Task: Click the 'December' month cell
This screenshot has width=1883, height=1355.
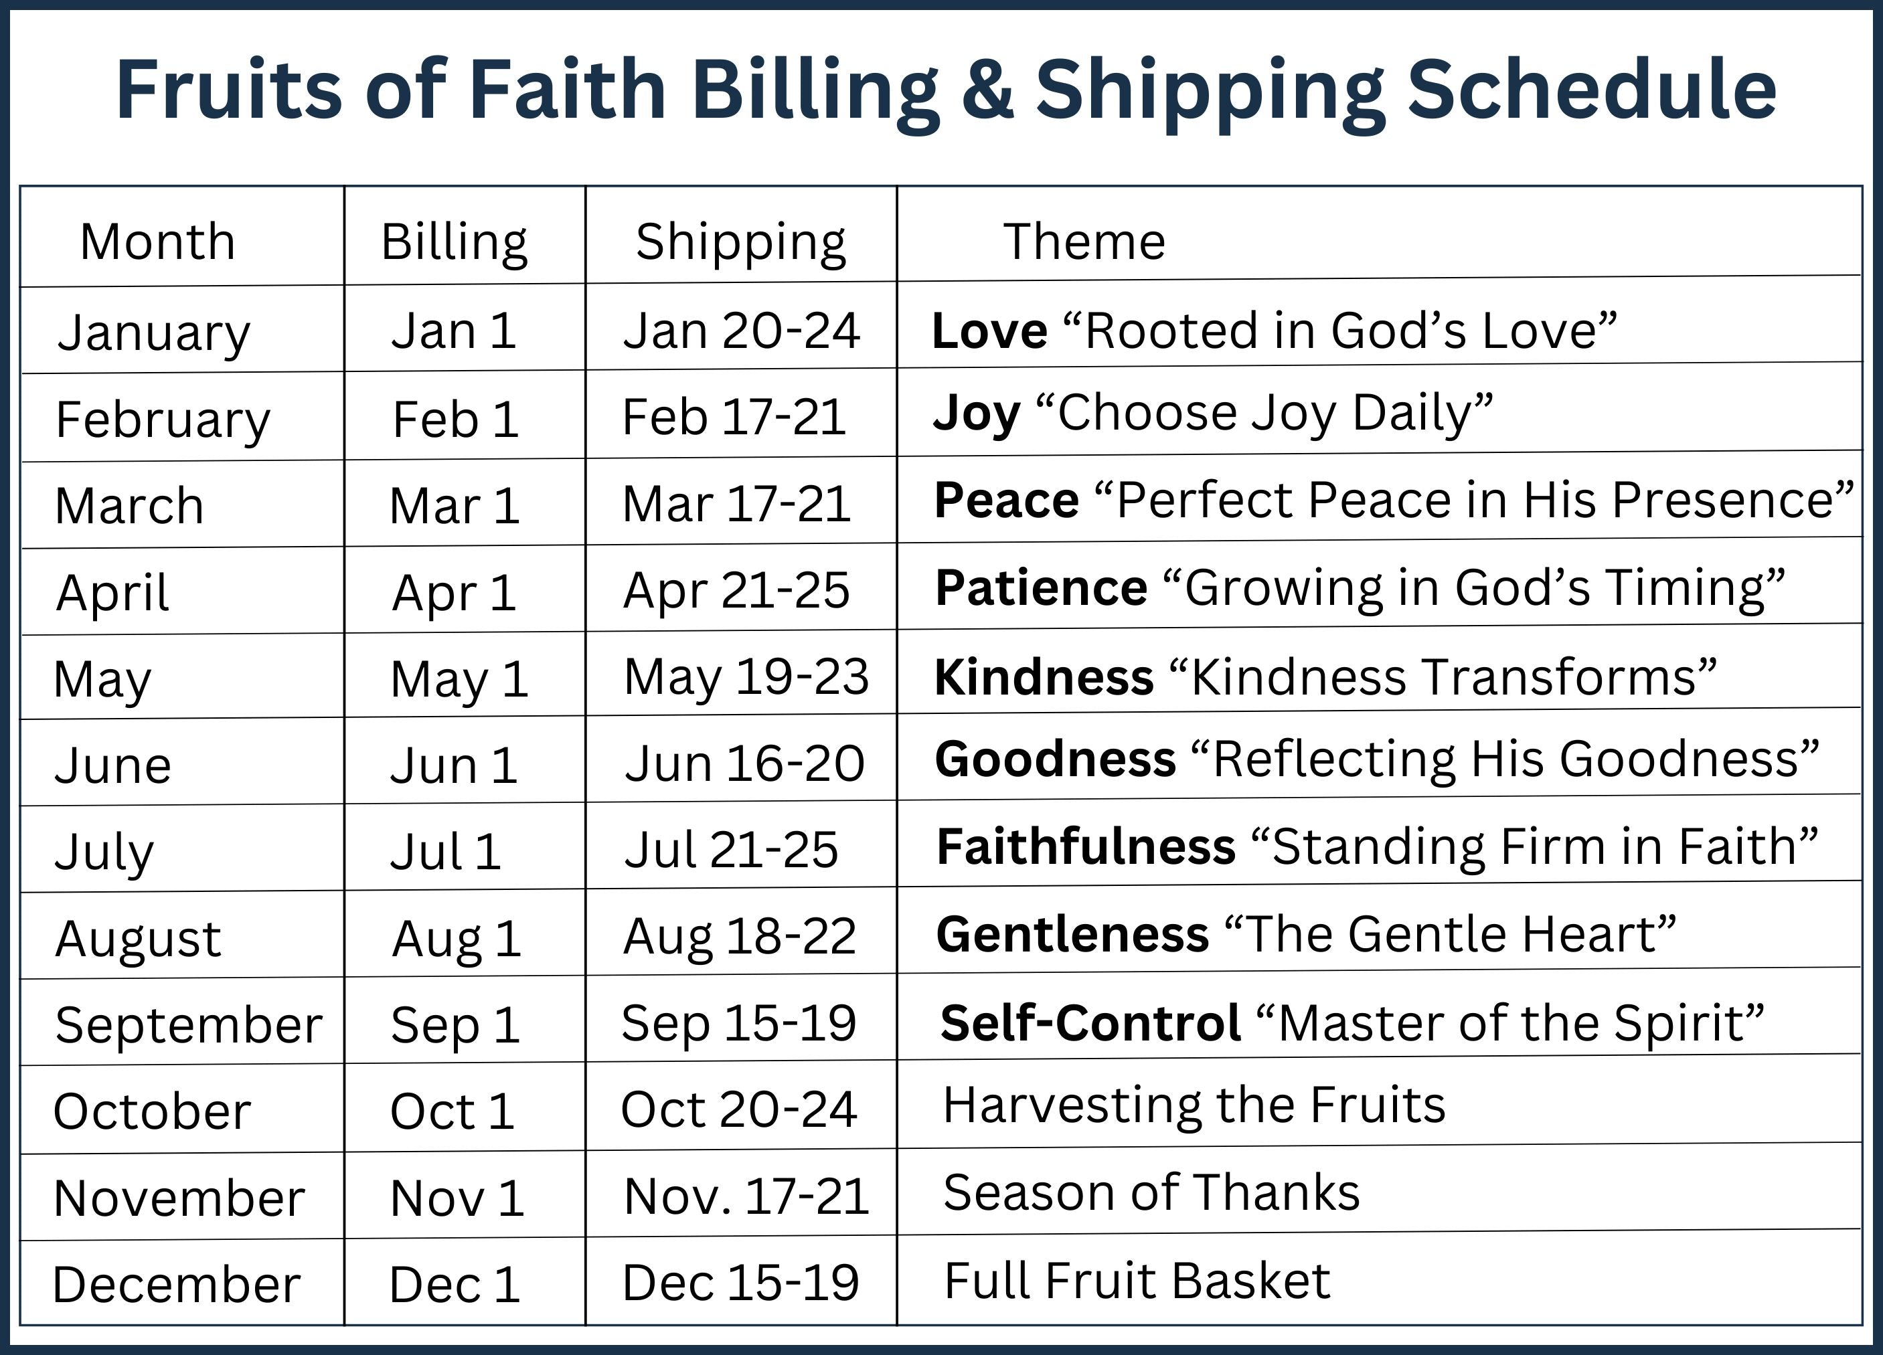Action: 176,1285
